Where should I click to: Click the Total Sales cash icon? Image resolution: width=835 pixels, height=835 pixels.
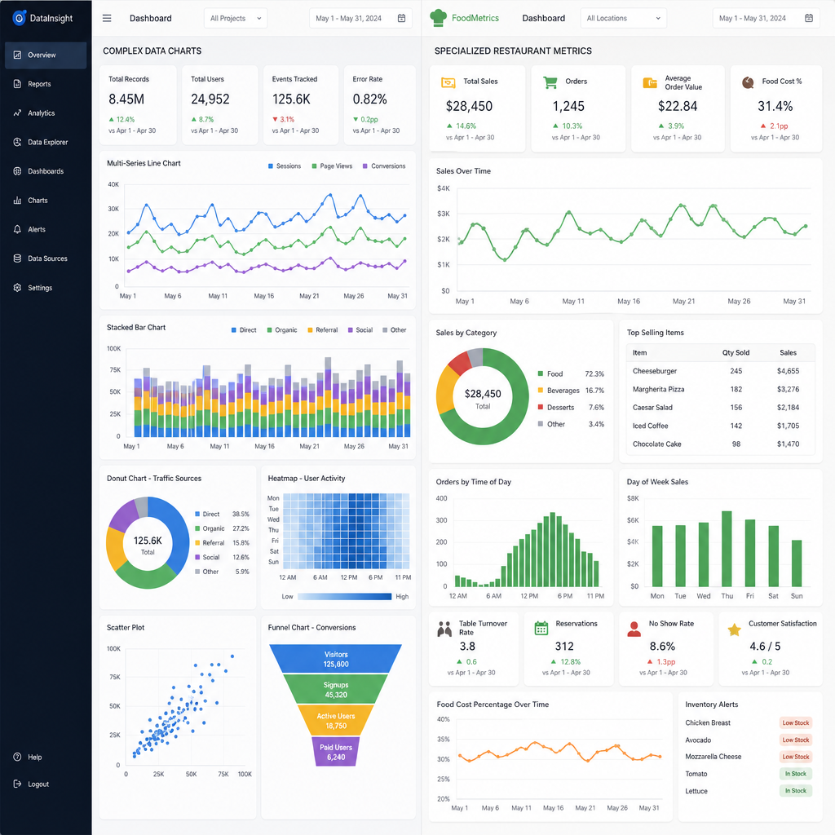pyautogui.click(x=448, y=82)
